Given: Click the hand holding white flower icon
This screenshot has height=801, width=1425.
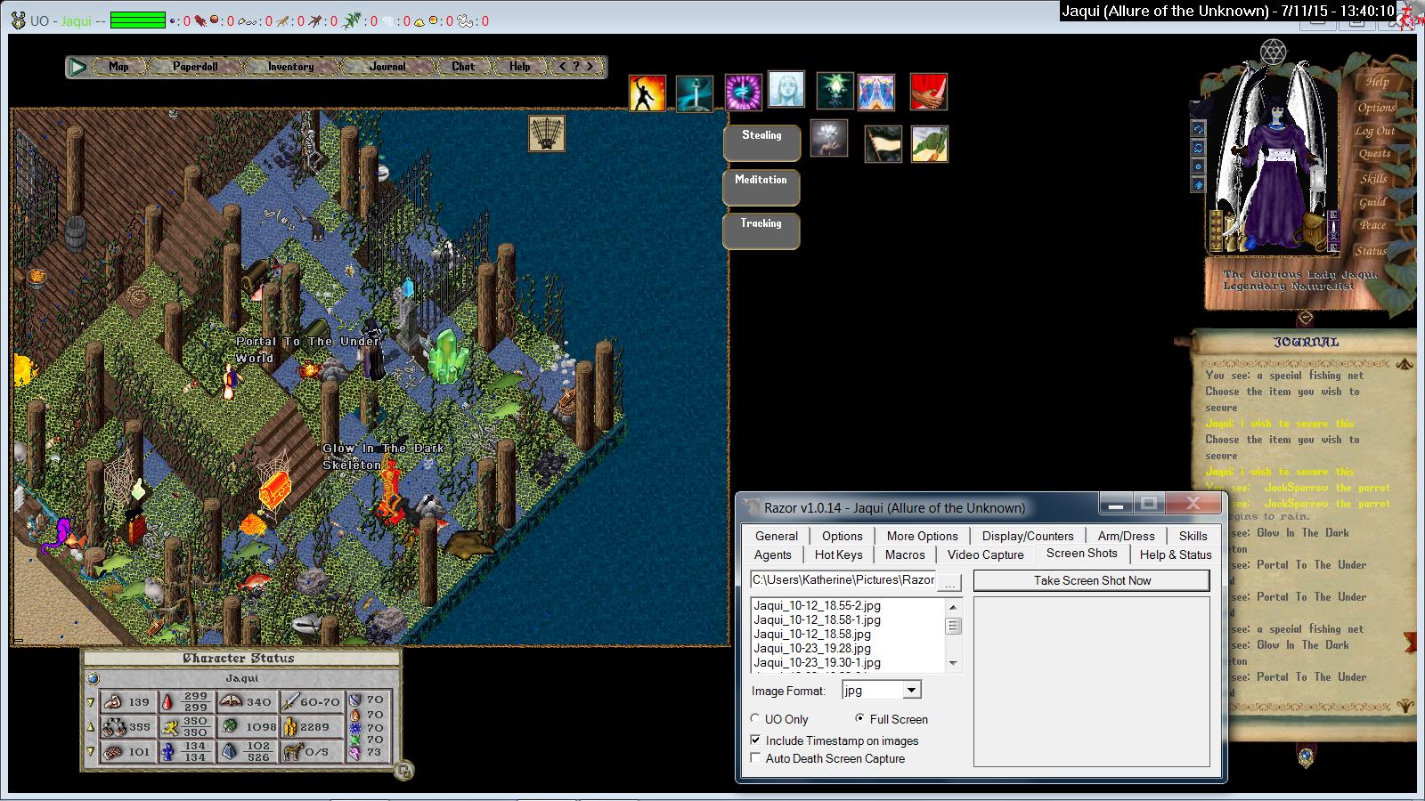Looking at the screenshot, I should [829, 140].
